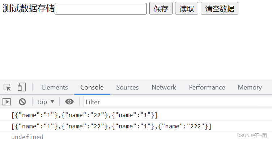Switch to the Elements tab
272x141 pixels.
pyautogui.click(x=55, y=87)
